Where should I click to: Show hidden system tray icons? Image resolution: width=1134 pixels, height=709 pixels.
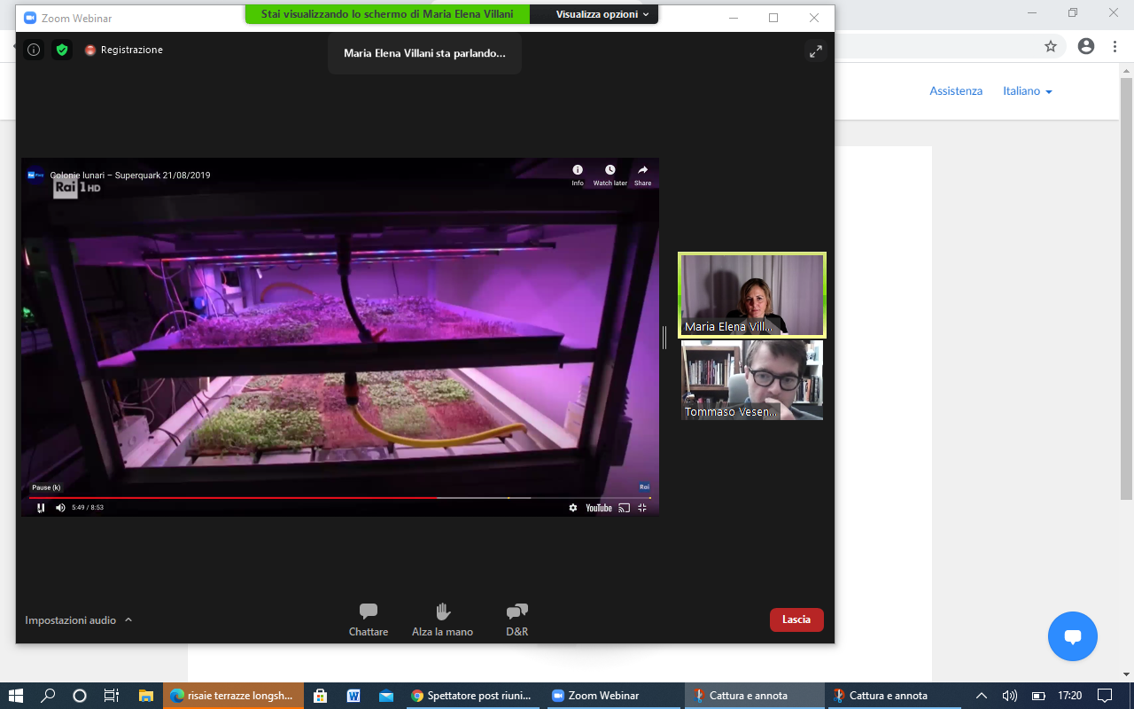[x=981, y=696]
